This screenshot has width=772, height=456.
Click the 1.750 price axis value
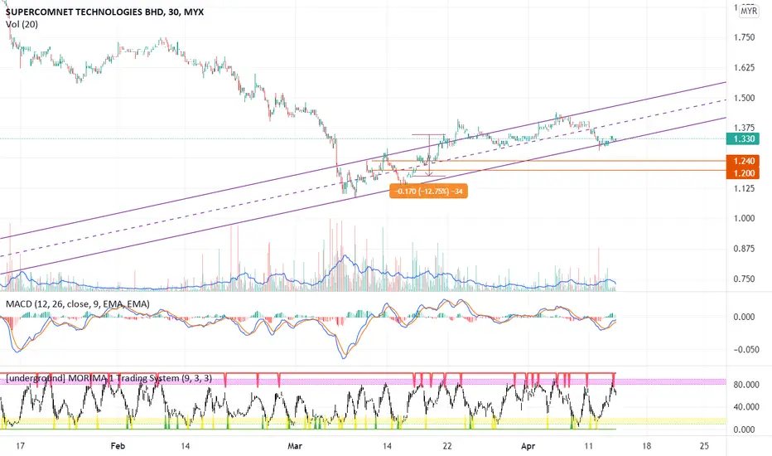click(744, 37)
